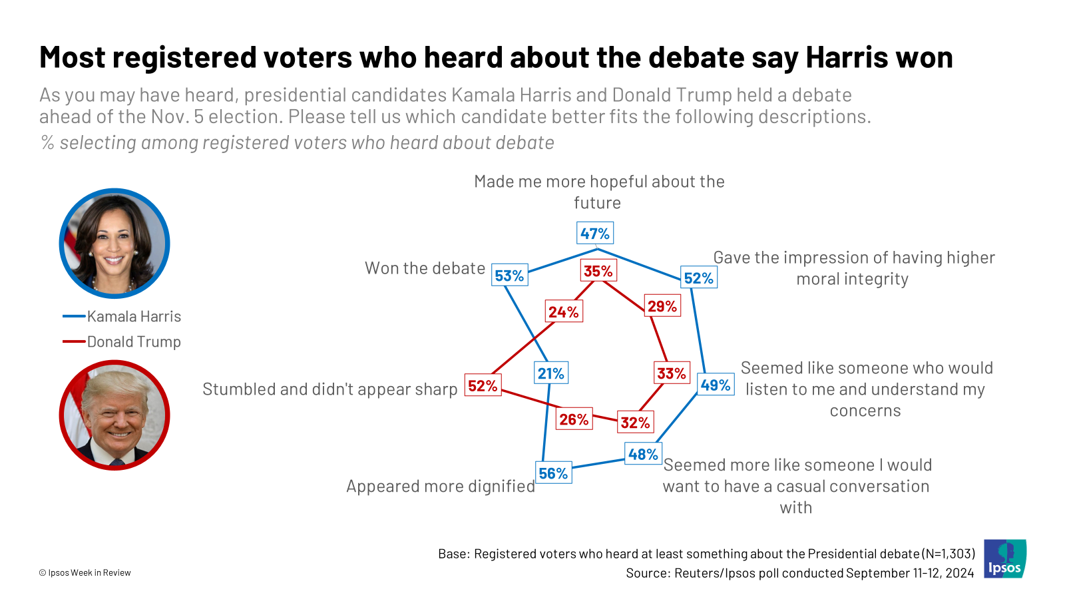Click the Harris 49% data label
Viewport: 1065px width, 599px height.
(x=716, y=385)
